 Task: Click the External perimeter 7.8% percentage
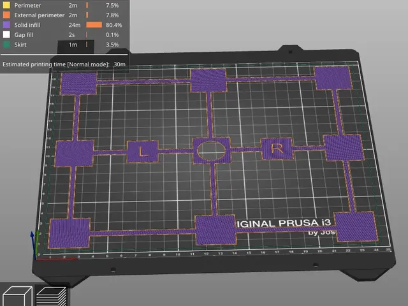click(x=112, y=15)
